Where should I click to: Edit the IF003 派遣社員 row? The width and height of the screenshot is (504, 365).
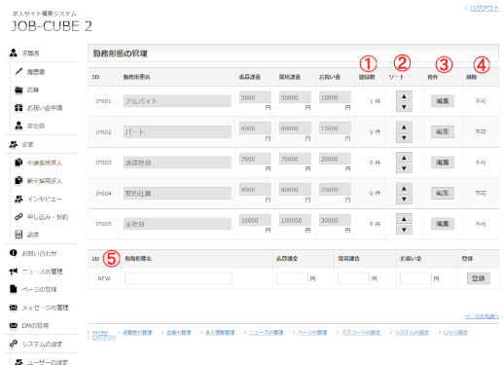click(x=443, y=163)
